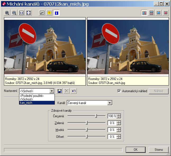The height and width of the screenshot is (156, 171).
Task: Set preview zoom to 1:1
Action: click(x=21, y=13)
